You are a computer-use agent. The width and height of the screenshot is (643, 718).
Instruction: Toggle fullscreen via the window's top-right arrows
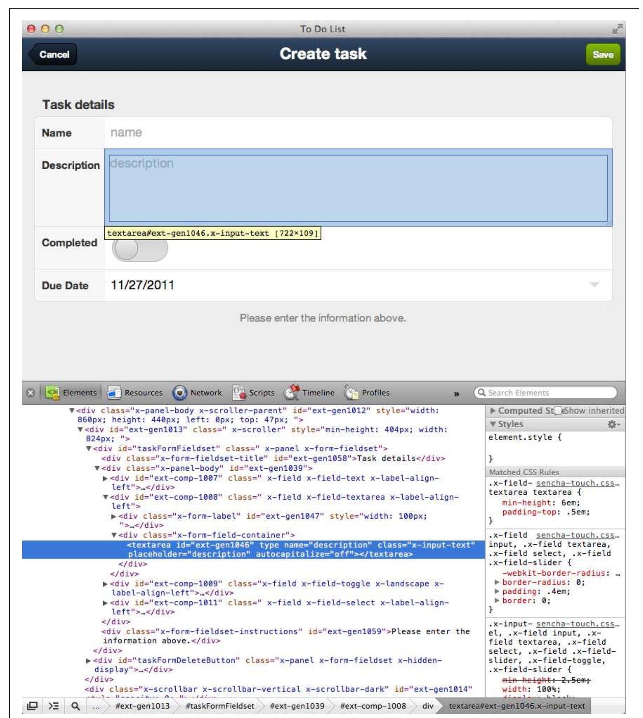click(x=617, y=29)
